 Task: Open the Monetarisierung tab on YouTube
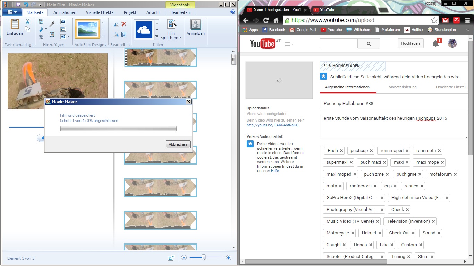pos(403,87)
